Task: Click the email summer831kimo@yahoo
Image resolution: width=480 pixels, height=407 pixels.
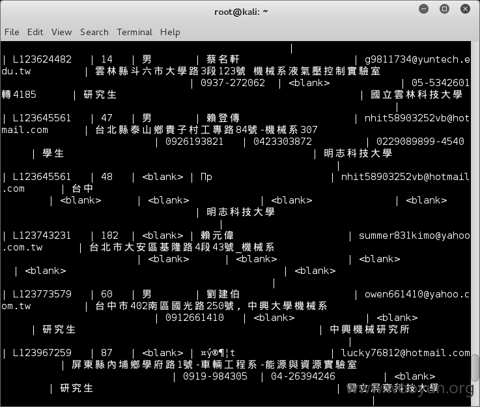Action: pos(414,235)
